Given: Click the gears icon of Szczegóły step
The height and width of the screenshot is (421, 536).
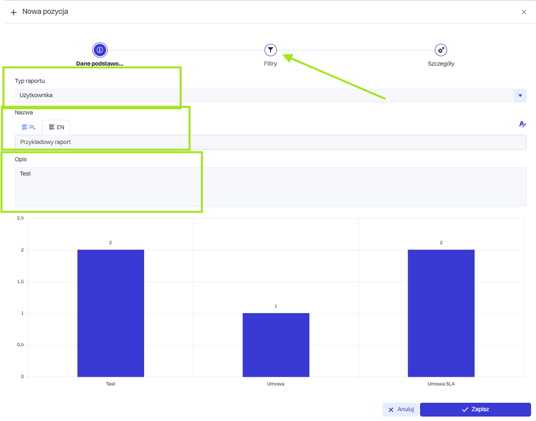Looking at the screenshot, I should tap(441, 50).
